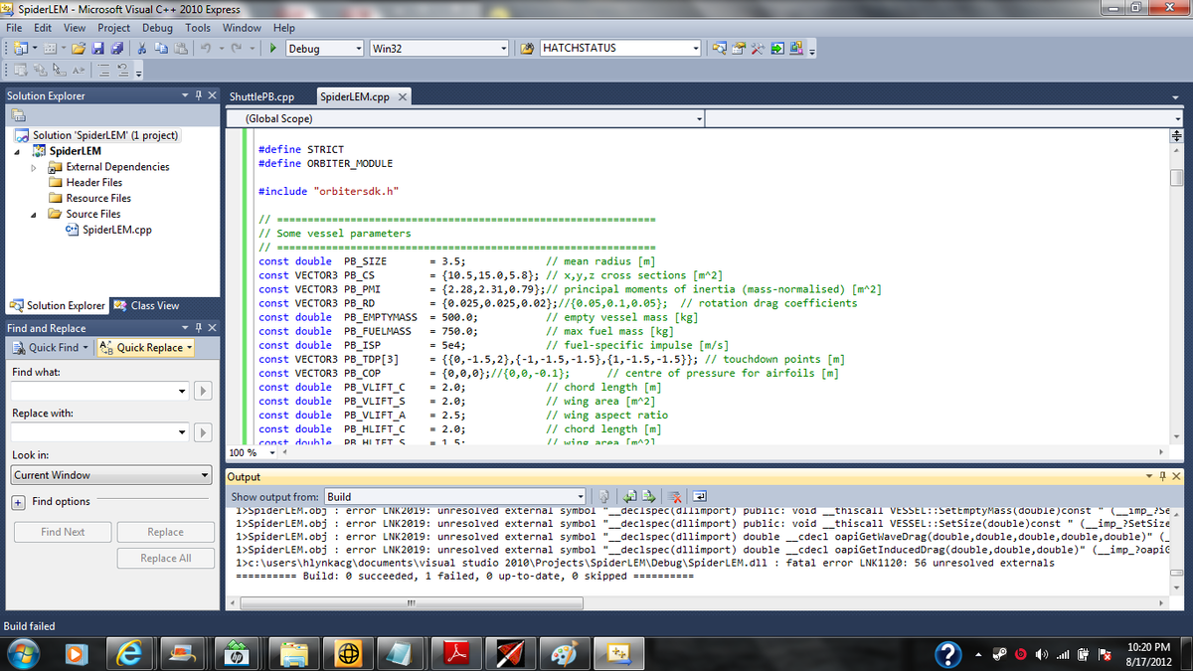Click the Undo arrow icon
The width and height of the screenshot is (1193, 671).
[x=206, y=48]
